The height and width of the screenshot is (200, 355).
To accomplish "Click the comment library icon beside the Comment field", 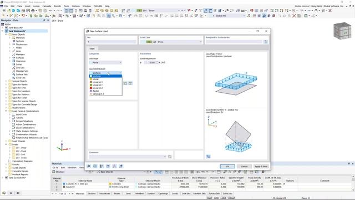I will click(x=170, y=157).
